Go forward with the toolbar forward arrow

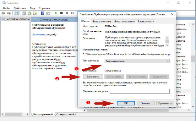(9, 13)
